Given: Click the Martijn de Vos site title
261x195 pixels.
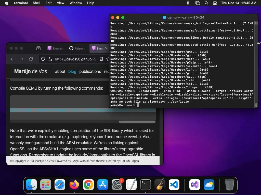Looking at the screenshot, I should [x=31, y=71].
